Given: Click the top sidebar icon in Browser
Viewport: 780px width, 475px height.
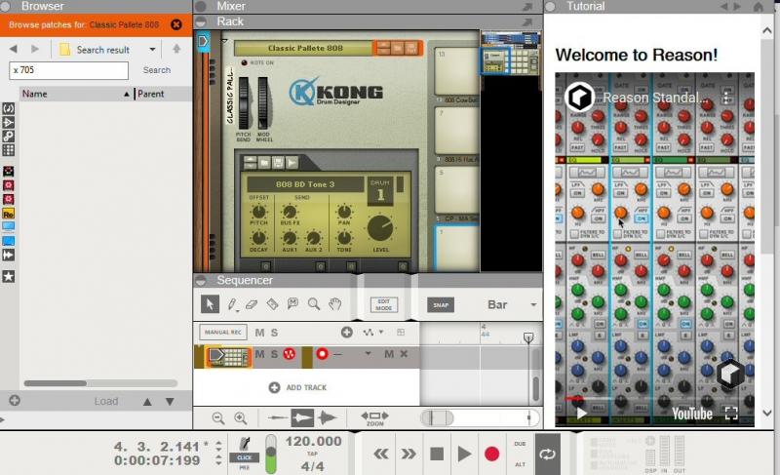Looking at the screenshot, I should 9,108.
